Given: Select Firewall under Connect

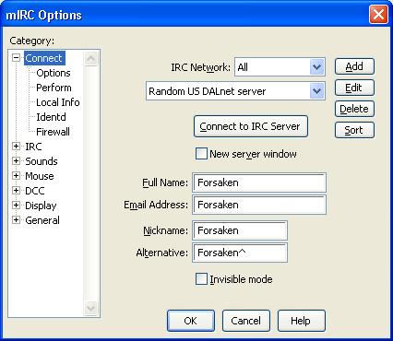Looking at the screenshot, I should [x=53, y=132].
